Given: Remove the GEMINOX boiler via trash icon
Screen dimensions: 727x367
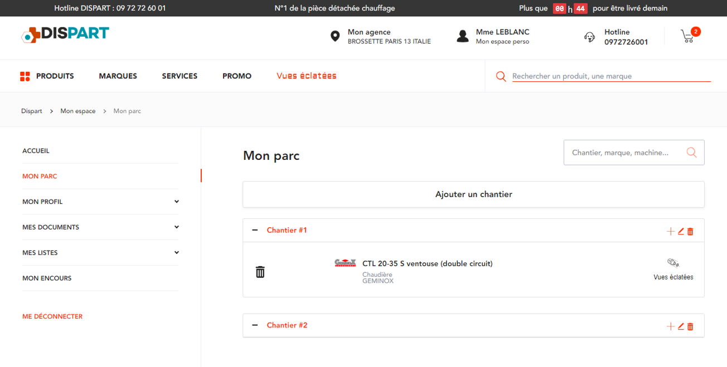Looking at the screenshot, I should [260, 271].
